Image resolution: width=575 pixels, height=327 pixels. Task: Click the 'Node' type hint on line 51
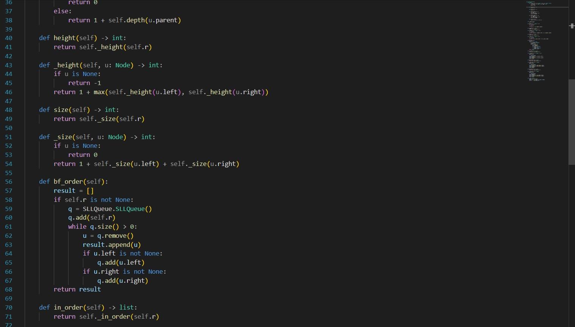[115, 137]
